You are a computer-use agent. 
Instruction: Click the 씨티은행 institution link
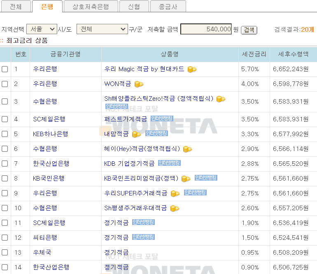pyautogui.click(x=45, y=238)
